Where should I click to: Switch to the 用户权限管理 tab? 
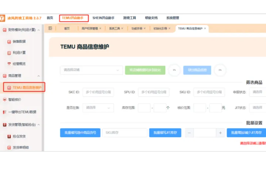[90, 28]
